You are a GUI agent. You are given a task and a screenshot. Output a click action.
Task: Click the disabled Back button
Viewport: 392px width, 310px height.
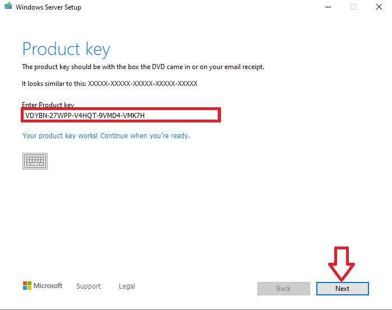283,288
